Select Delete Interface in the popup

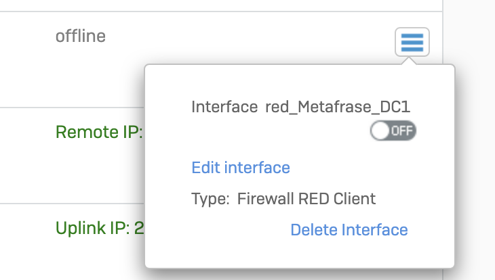pos(349,229)
